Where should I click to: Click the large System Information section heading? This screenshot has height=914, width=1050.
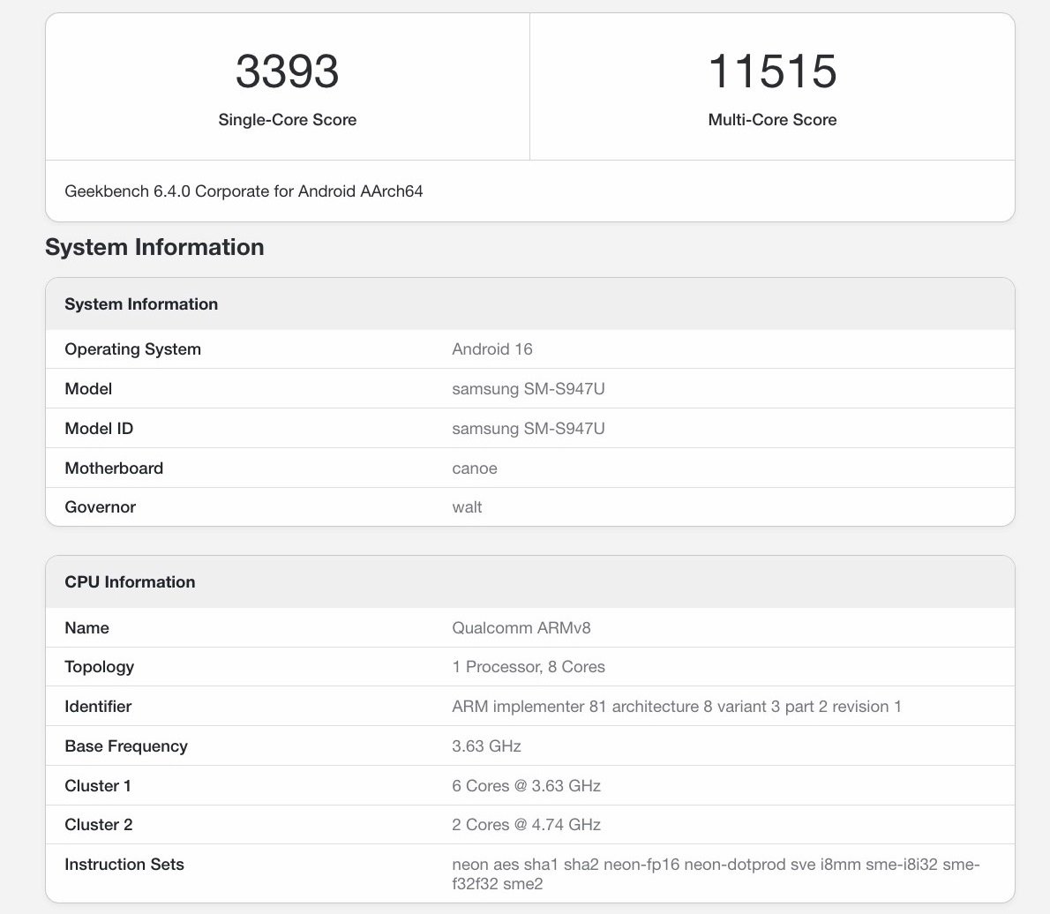coord(154,247)
